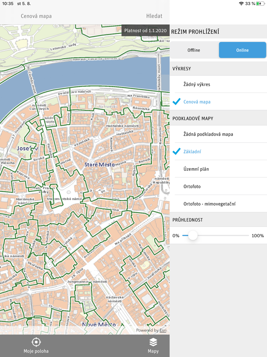Tap the Cenová mapa title in header
Image resolution: width=267 pixels, height=357 pixels.
tap(36, 16)
